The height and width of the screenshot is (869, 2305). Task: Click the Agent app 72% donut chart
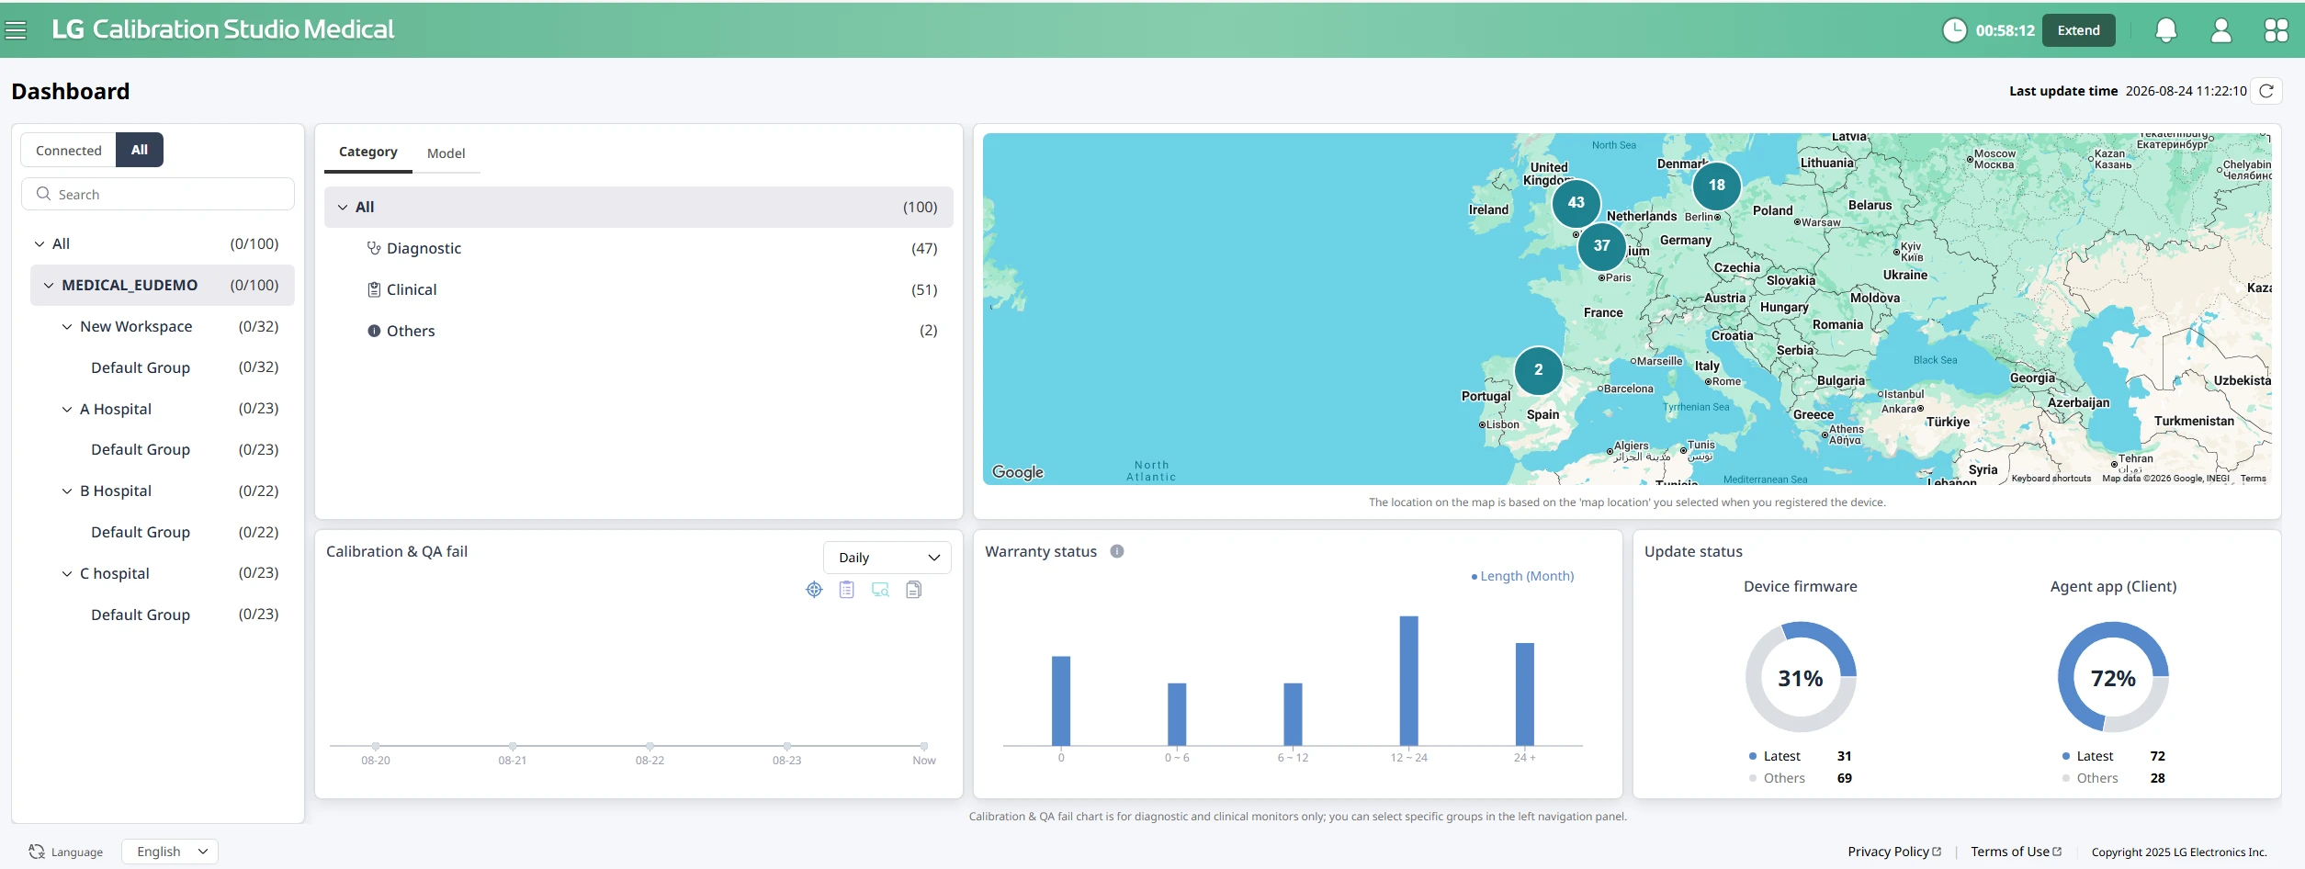point(2113,677)
